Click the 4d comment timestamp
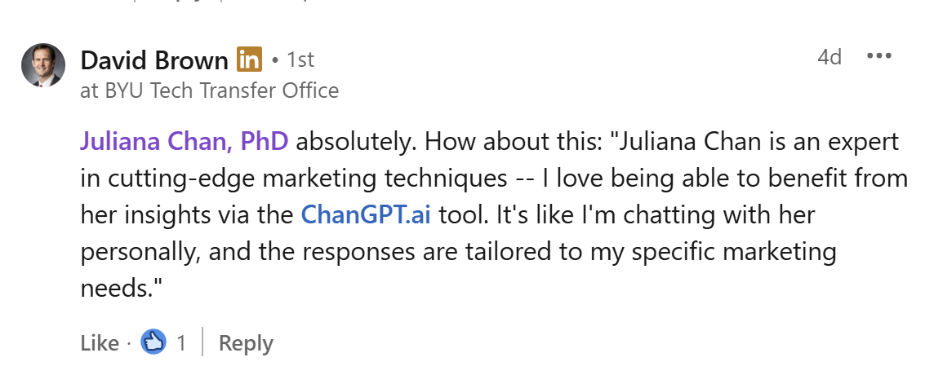Viewport: 934px width, 375px height. 829,57
